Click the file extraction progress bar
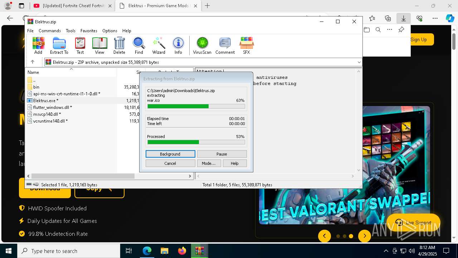This screenshot has width=458, height=258. click(x=196, y=106)
